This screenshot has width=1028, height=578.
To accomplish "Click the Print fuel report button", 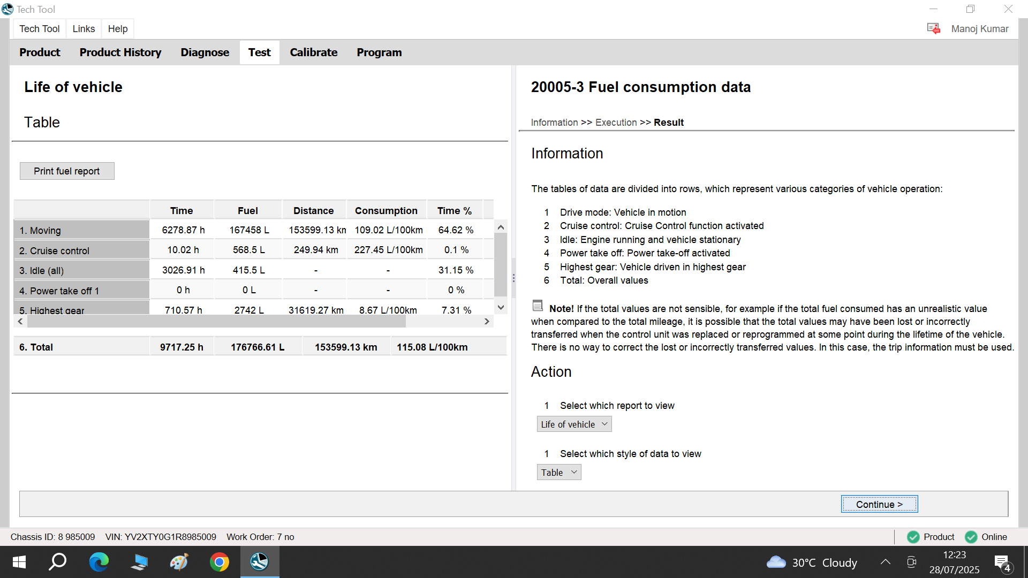I will click(x=67, y=171).
